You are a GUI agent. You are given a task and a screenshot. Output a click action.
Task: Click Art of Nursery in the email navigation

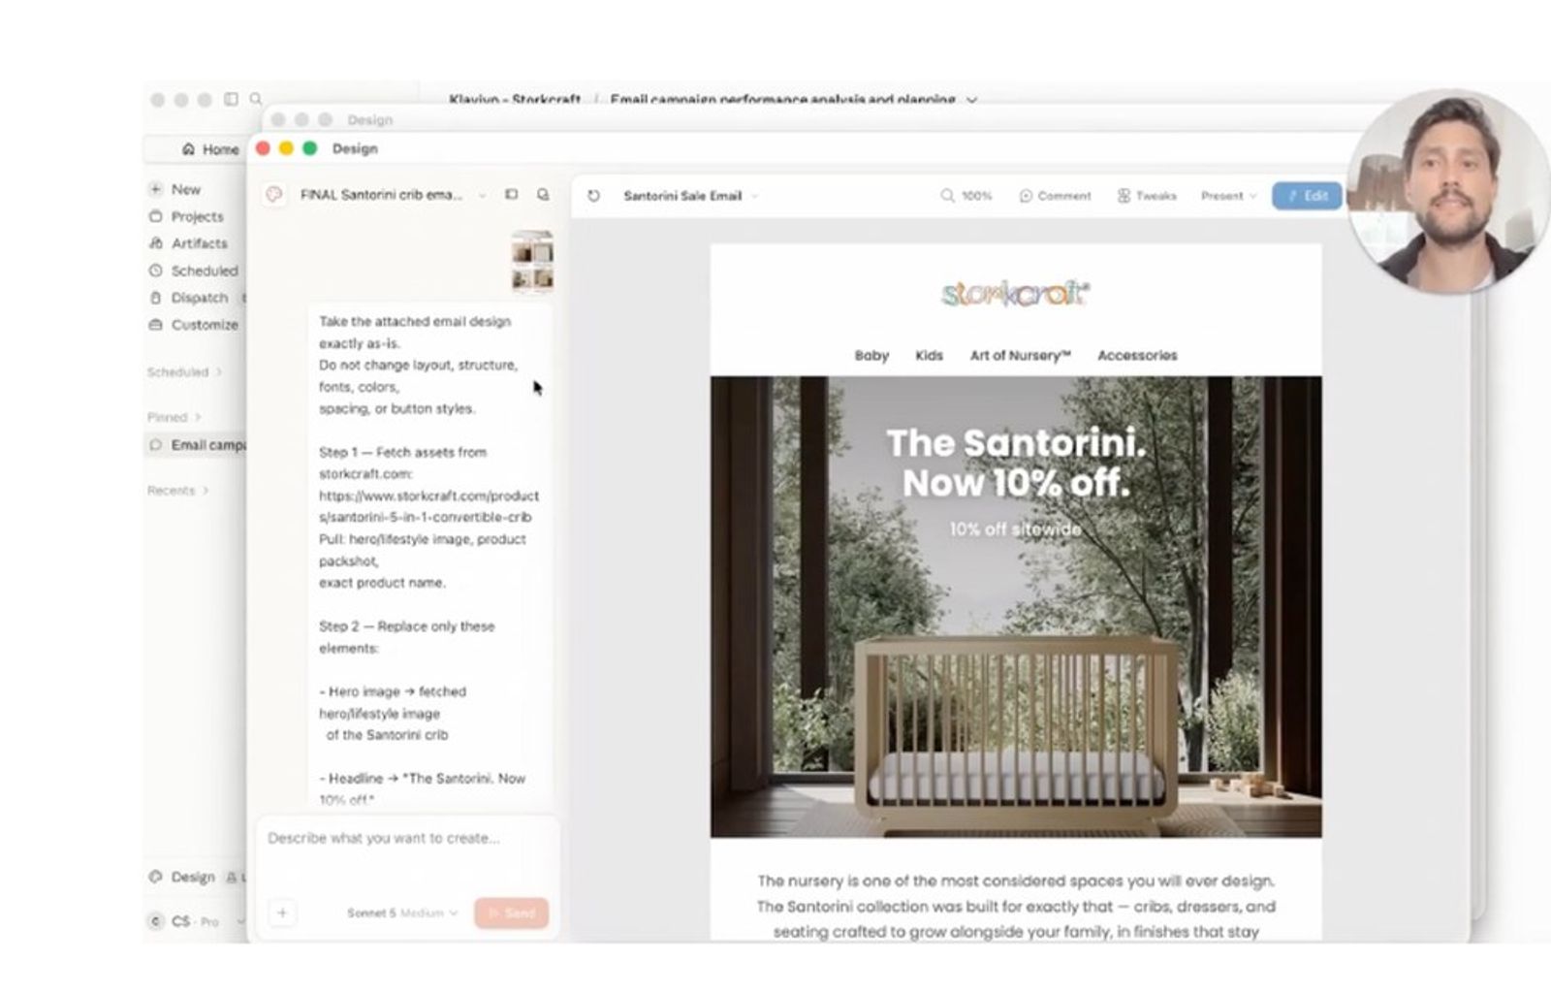[x=1020, y=356]
